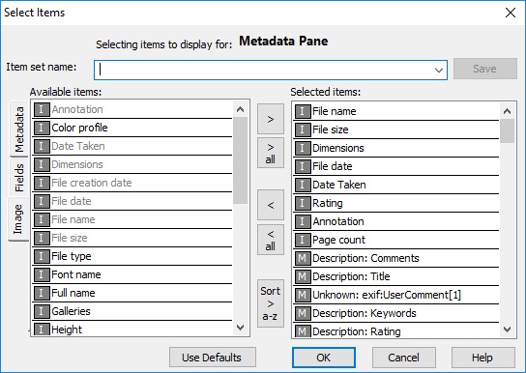Click up arrow of Selected items scrollbar
The width and height of the screenshot is (526, 373).
(x=508, y=111)
